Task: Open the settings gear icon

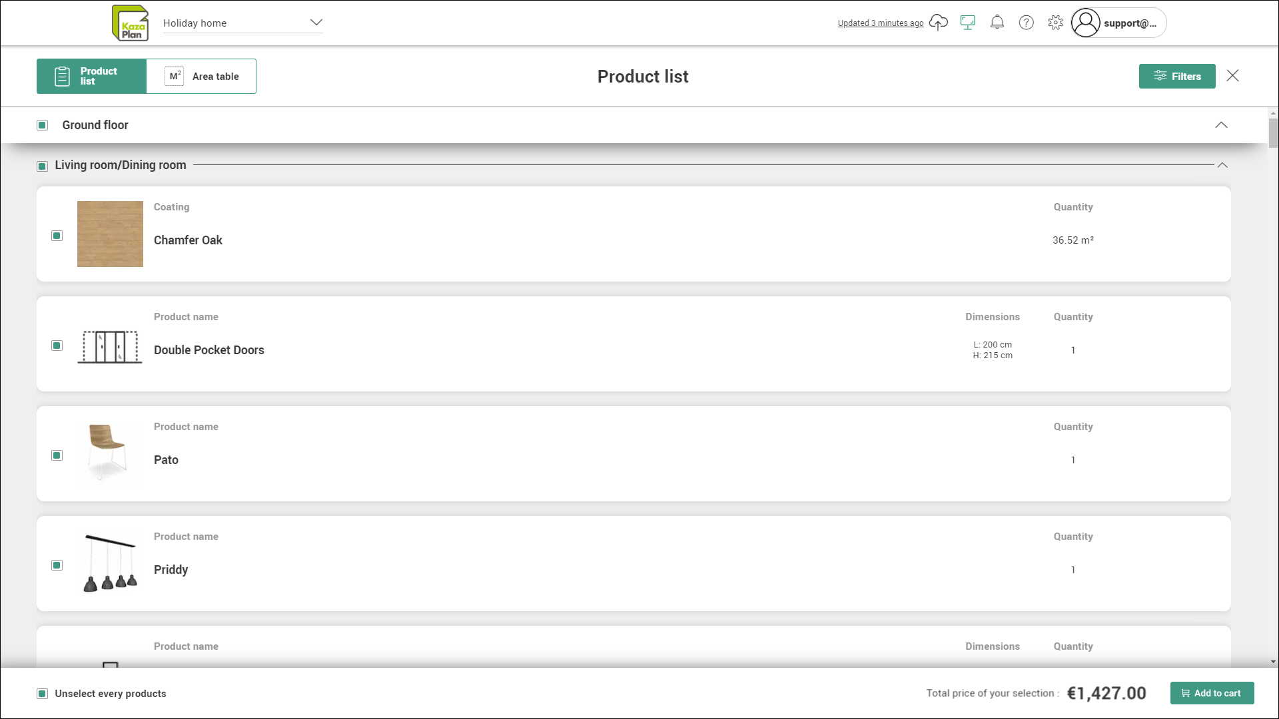Action: coord(1056,23)
